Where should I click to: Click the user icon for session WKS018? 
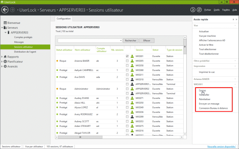(x=132, y=79)
